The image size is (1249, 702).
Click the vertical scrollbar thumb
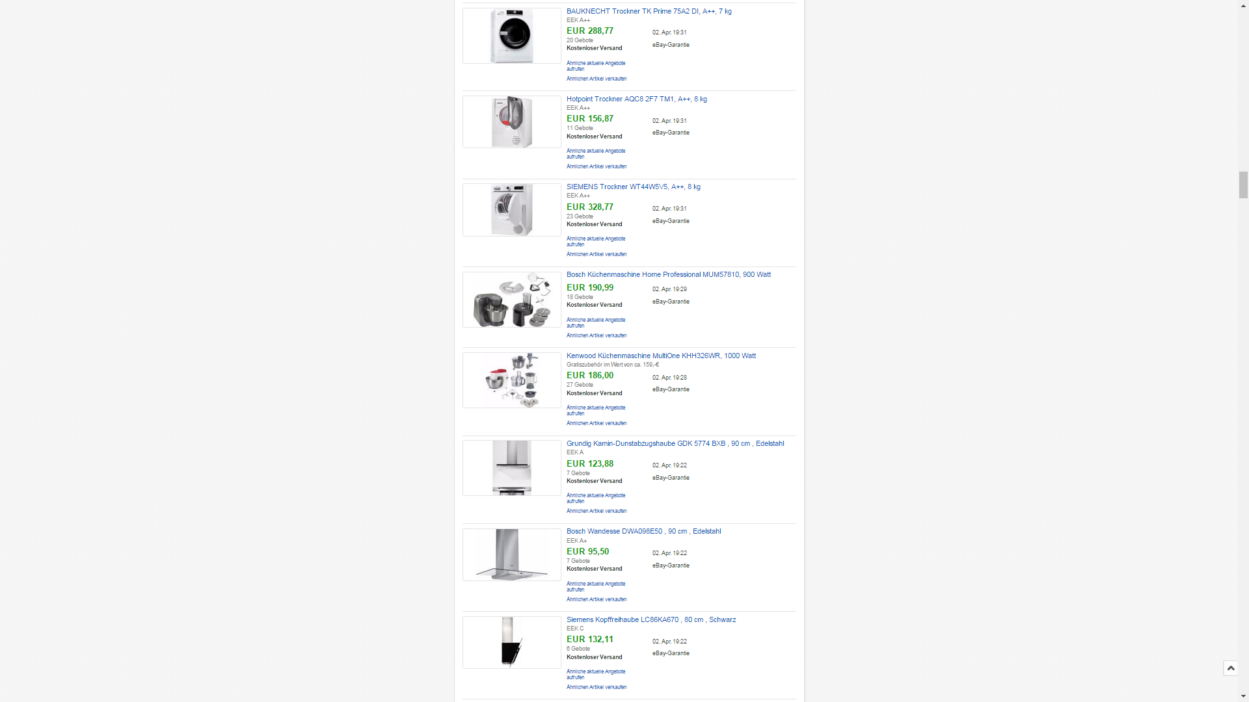pyautogui.click(x=1243, y=185)
